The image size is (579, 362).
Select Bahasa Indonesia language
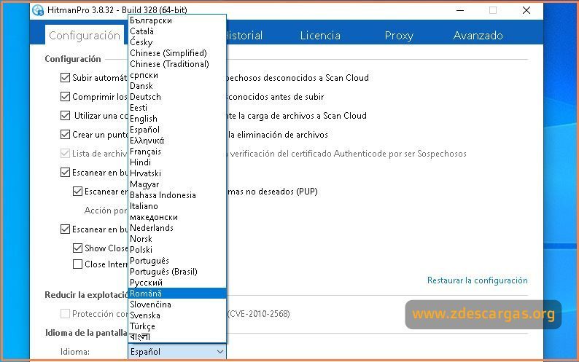[177, 195]
